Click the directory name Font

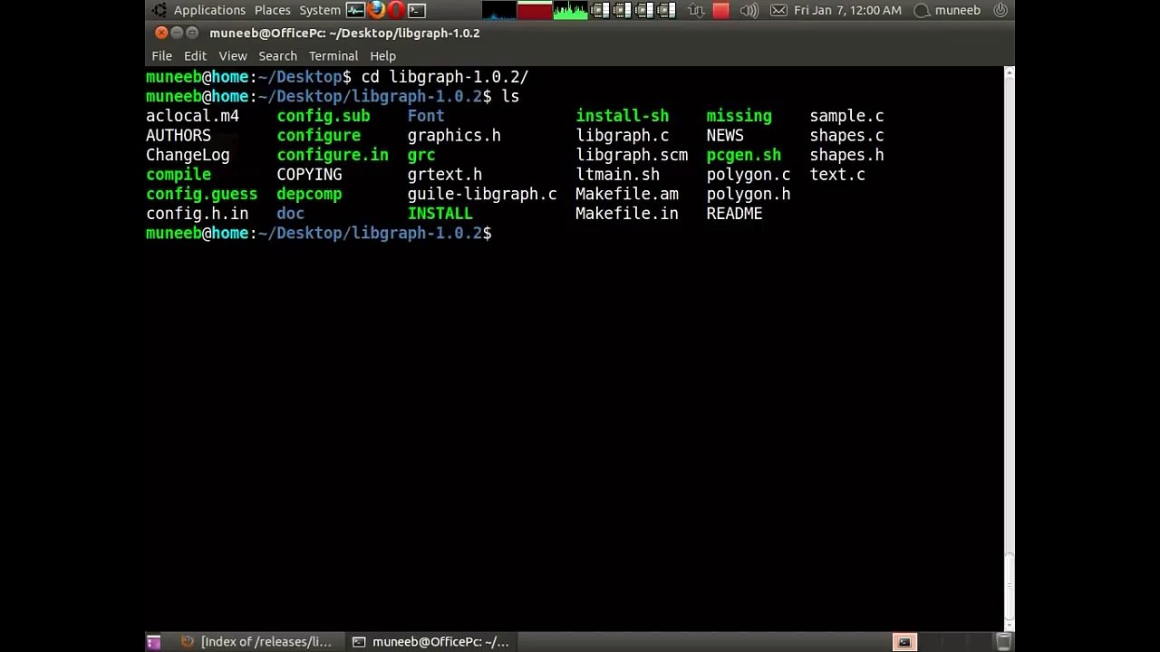[x=426, y=116]
